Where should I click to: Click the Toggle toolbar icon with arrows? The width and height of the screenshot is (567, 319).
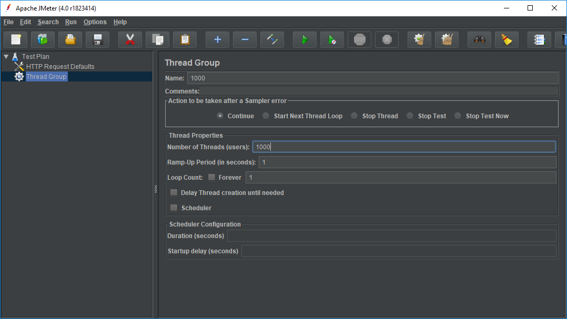click(272, 39)
